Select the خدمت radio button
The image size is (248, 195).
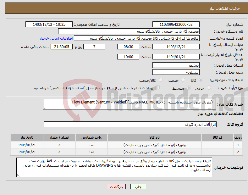click(x=183, y=80)
